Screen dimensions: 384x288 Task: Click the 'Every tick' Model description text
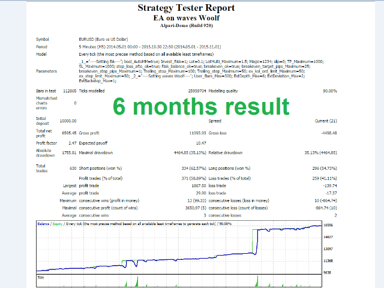pos(146,55)
